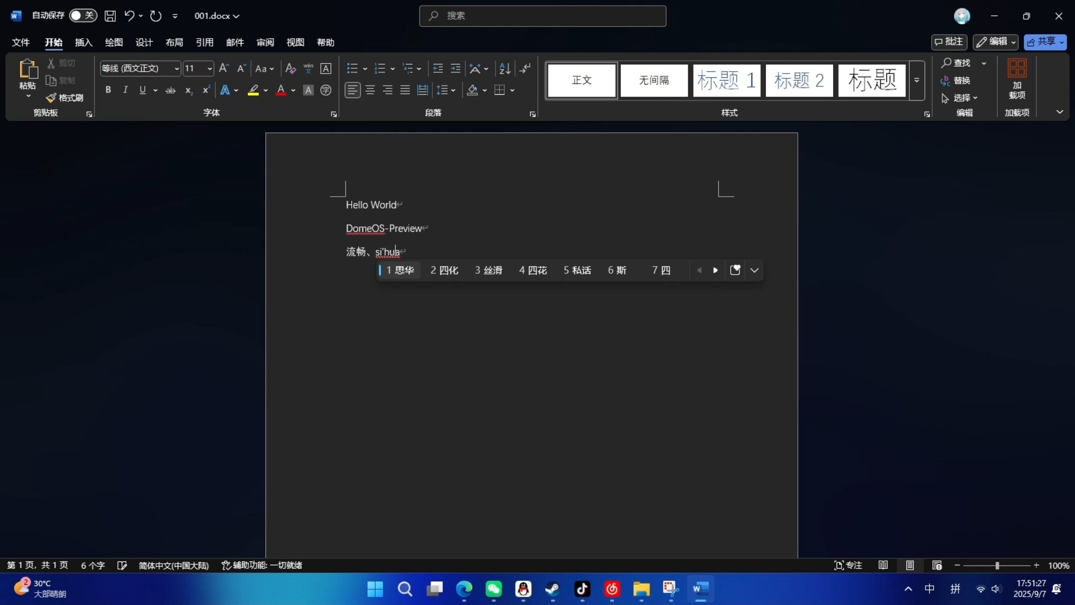Toggle Superscript formatting
This screenshot has height=605, width=1075.
point(206,90)
